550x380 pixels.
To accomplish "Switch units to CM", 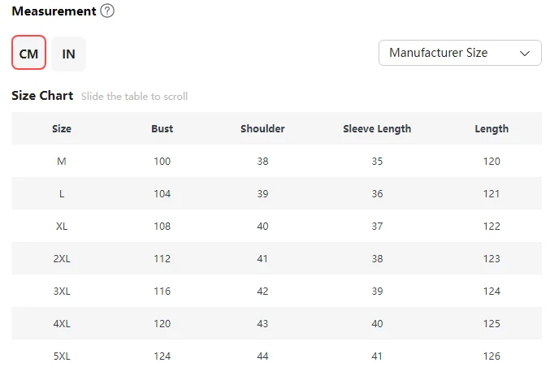I will click(28, 54).
